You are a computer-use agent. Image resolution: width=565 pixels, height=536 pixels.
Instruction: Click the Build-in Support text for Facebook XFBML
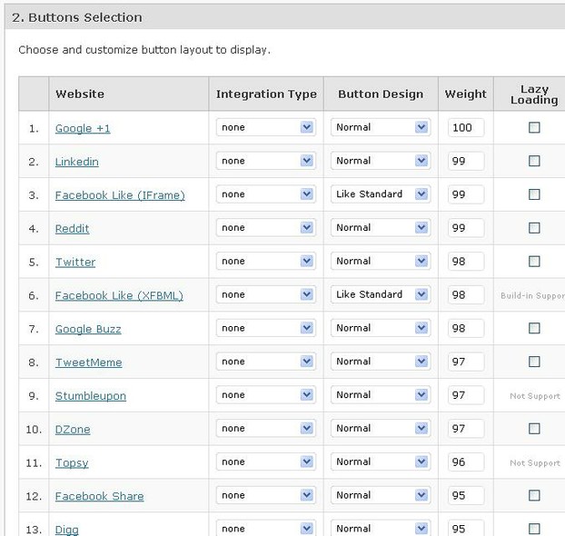pos(532,295)
